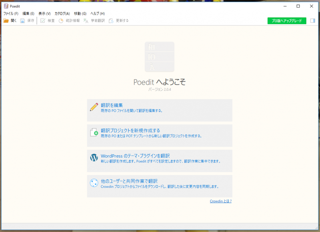Open the Crowdinとは? link
320x232 pixels.
(220, 201)
